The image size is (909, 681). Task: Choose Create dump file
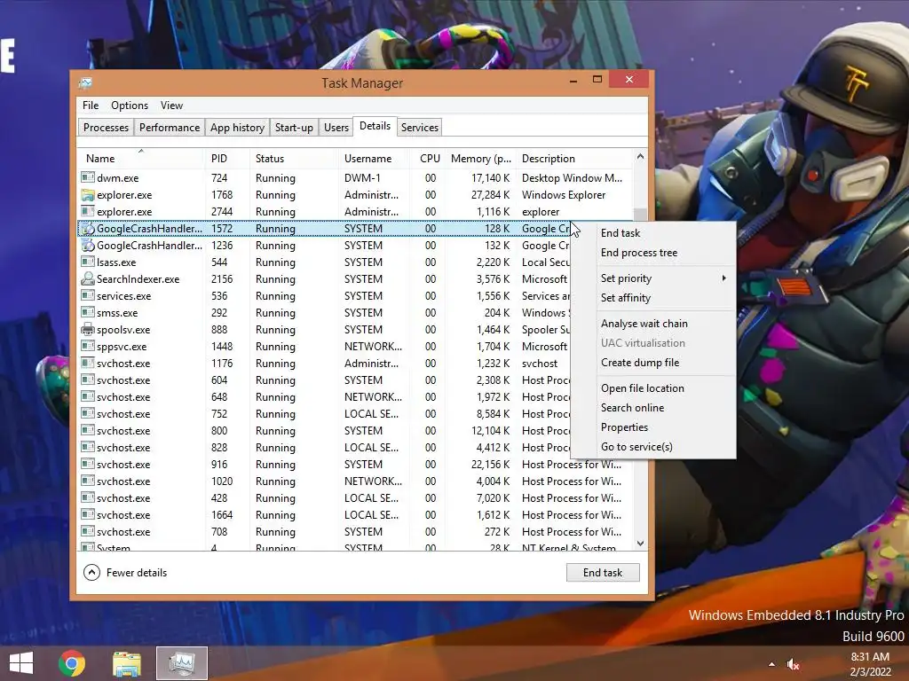point(640,363)
